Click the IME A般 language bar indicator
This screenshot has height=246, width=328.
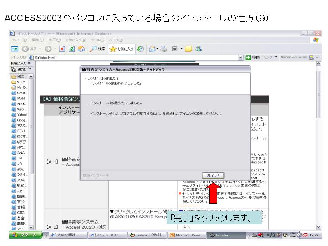point(271,235)
